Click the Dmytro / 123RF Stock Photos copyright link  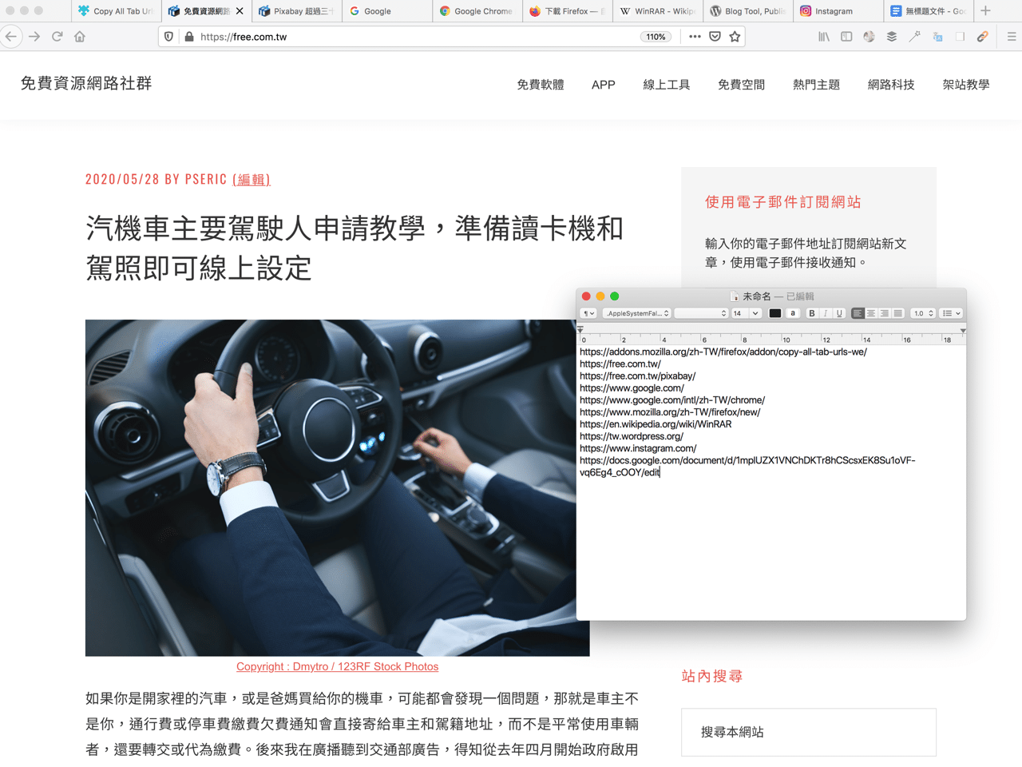point(337,666)
